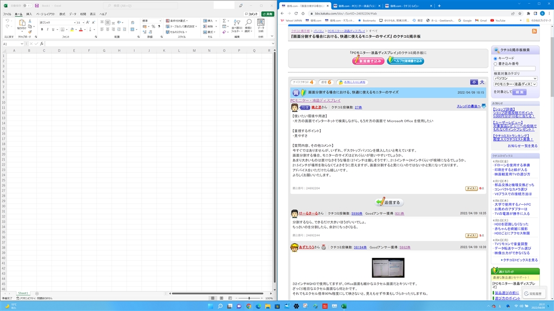The height and width of the screenshot is (311, 554).
Task: Open the 数式 ribbon tab
Action: point(62,14)
